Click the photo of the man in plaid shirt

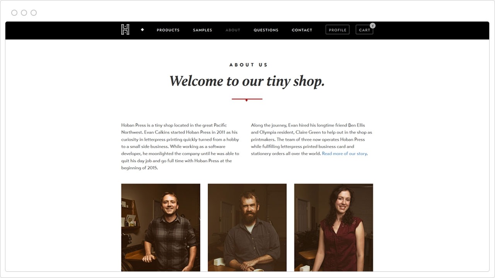tap(161, 227)
